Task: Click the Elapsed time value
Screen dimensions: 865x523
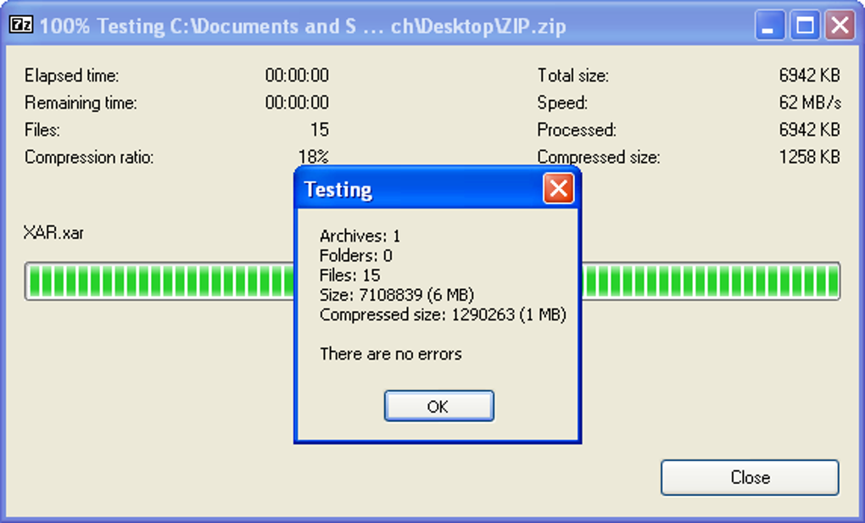Action: [x=297, y=75]
